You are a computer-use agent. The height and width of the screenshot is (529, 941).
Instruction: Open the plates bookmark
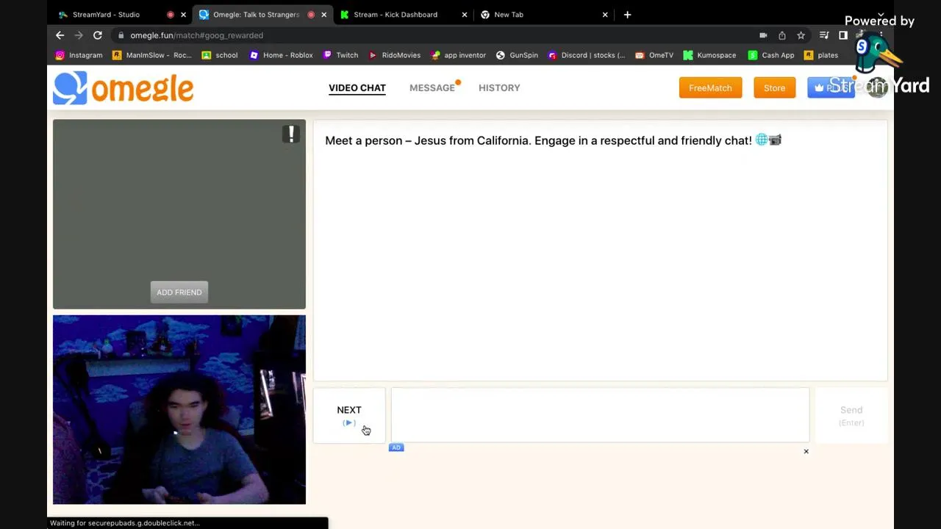[x=821, y=55]
